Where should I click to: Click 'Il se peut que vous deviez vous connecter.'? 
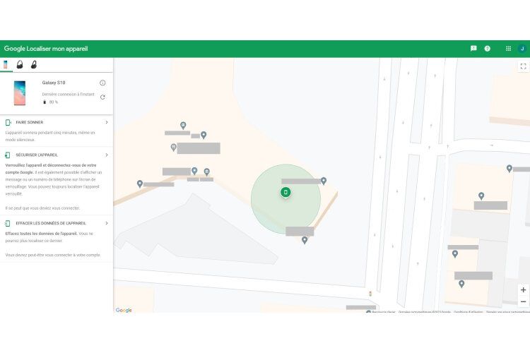click(x=42, y=208)
